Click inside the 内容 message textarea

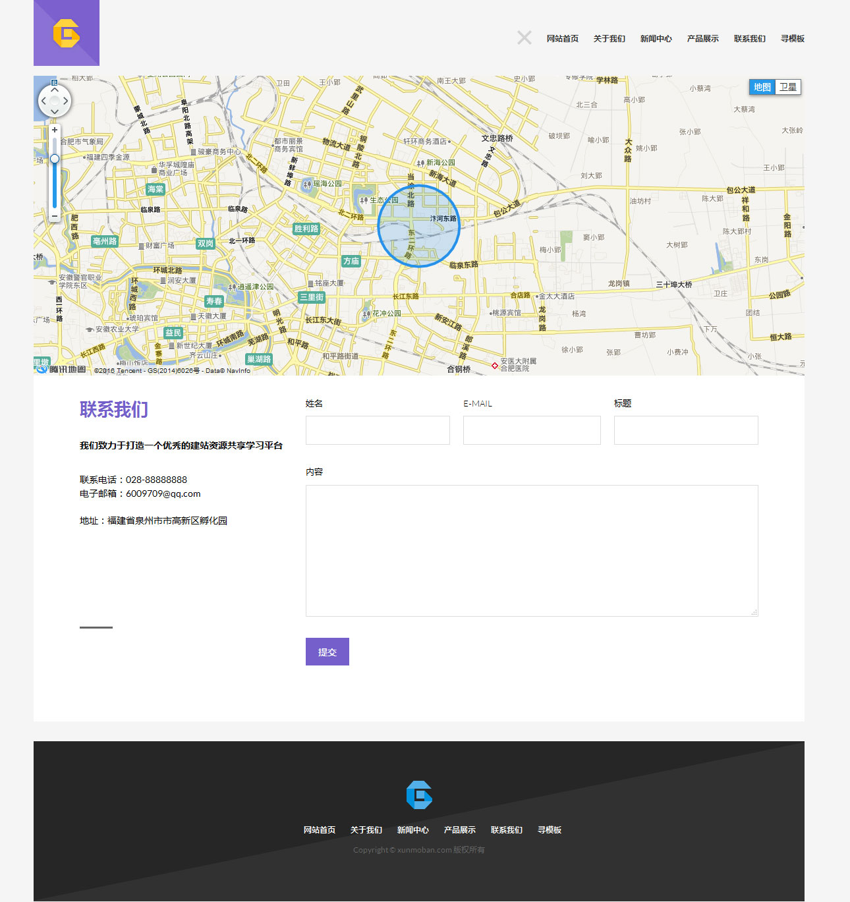pos(532,551)
